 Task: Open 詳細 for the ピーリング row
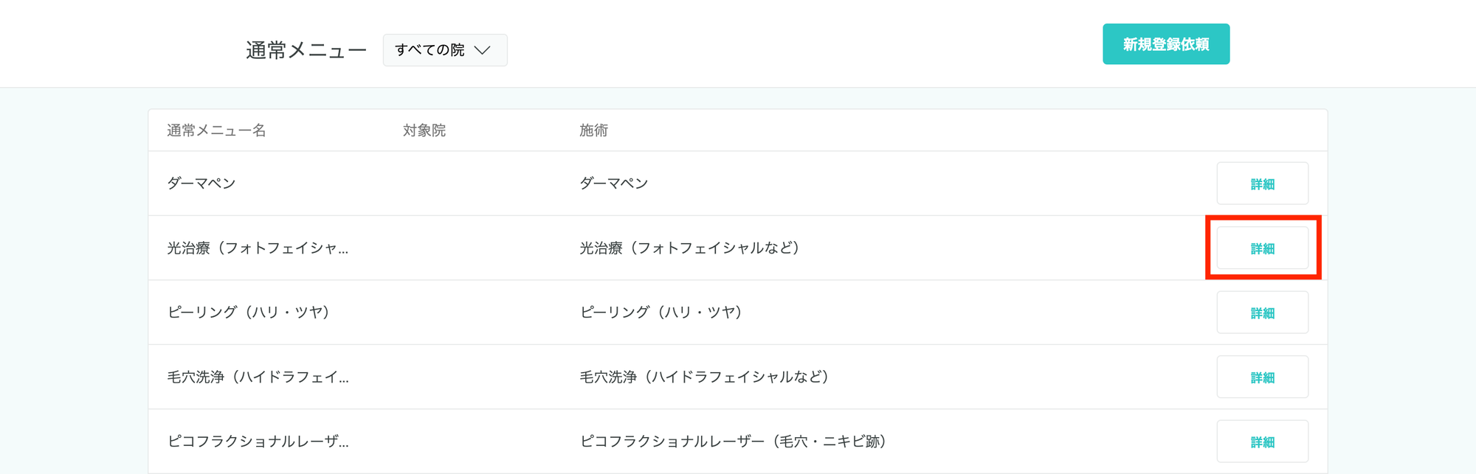1262,313
